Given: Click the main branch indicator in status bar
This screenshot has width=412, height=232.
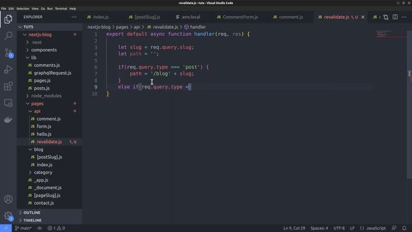Looking at the screenshot, I should (x=23, y=228).
